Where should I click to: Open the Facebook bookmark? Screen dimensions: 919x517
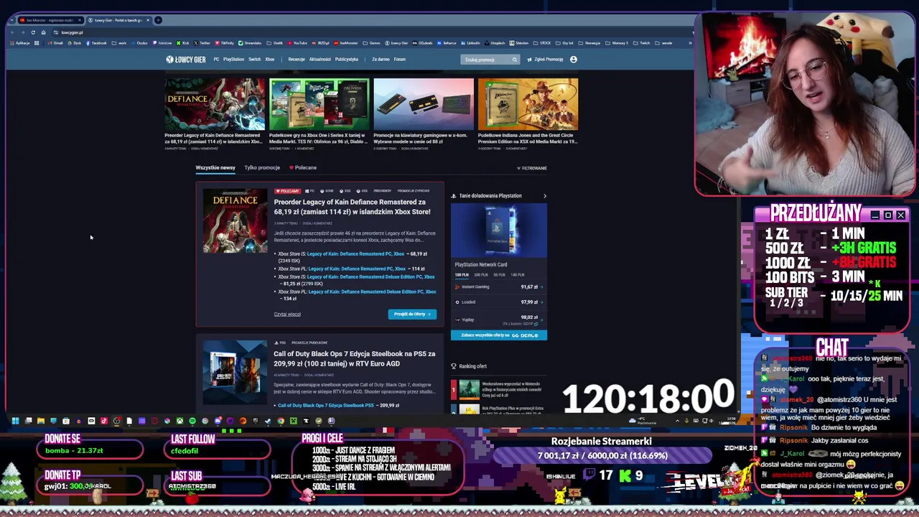tap(96, 43)
